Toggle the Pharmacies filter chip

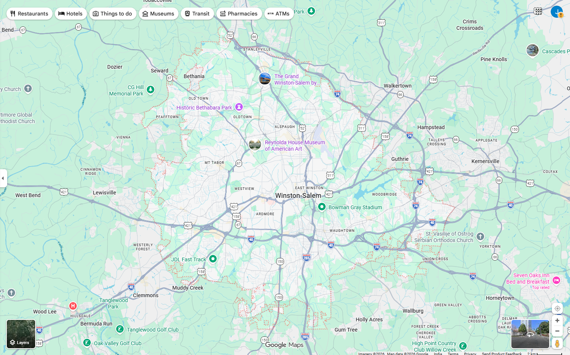click(239, 13)
